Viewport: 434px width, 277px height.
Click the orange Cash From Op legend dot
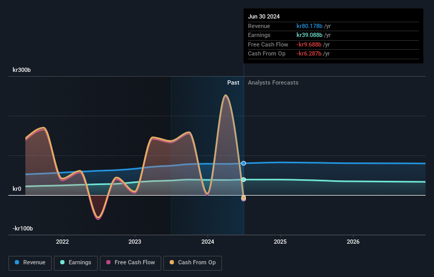tap(172, 262)
